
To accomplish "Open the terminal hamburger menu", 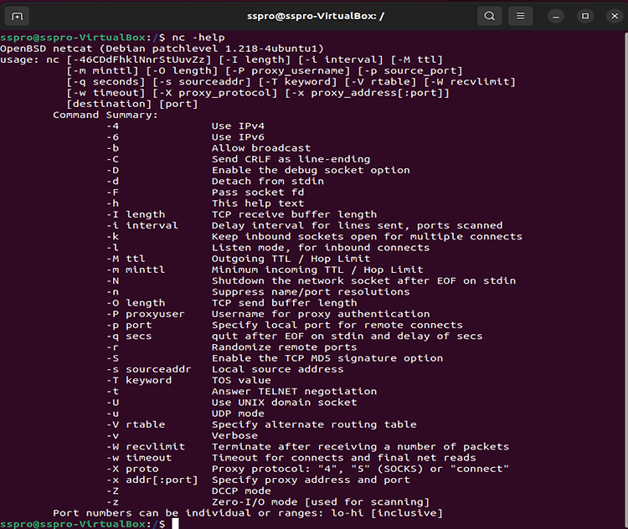I will click(520, 16).
